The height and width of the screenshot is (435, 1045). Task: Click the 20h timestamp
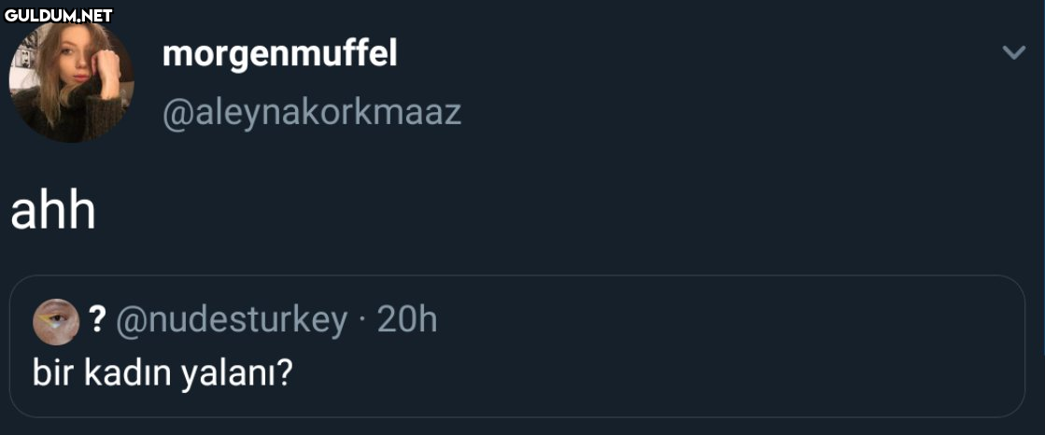pos(406,320)
